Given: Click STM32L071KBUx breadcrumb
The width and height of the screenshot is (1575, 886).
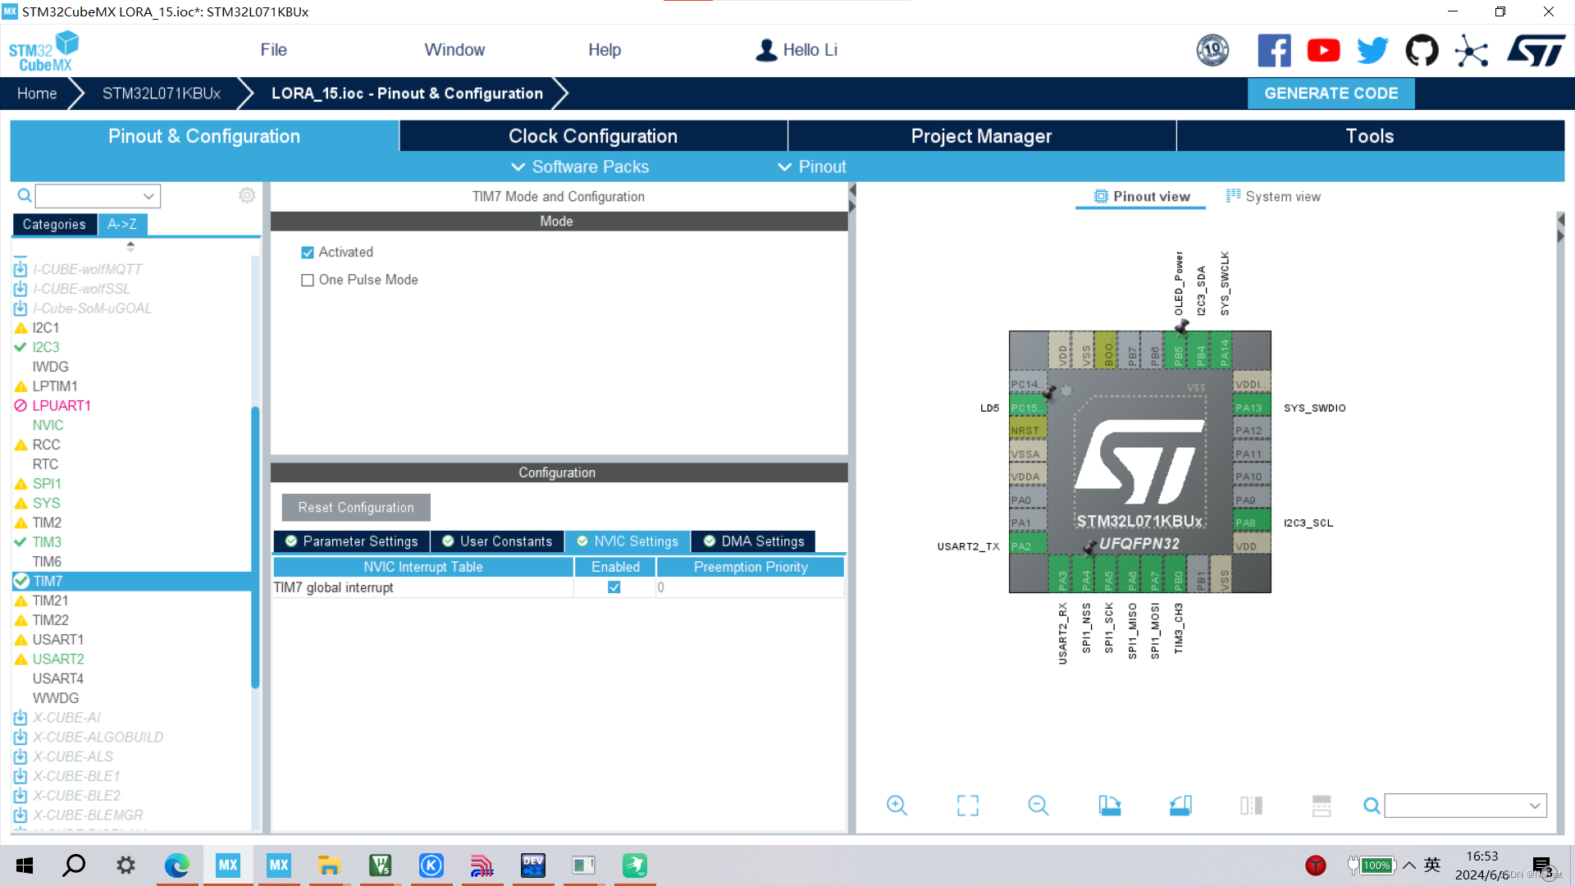Looking at the screenshot, I should [x=161, y=94].
